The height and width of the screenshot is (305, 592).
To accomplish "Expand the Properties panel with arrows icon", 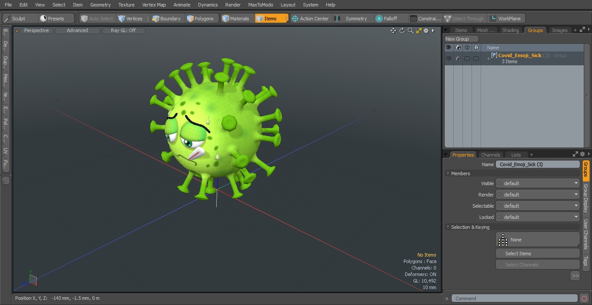I will [x=576, y=154].
